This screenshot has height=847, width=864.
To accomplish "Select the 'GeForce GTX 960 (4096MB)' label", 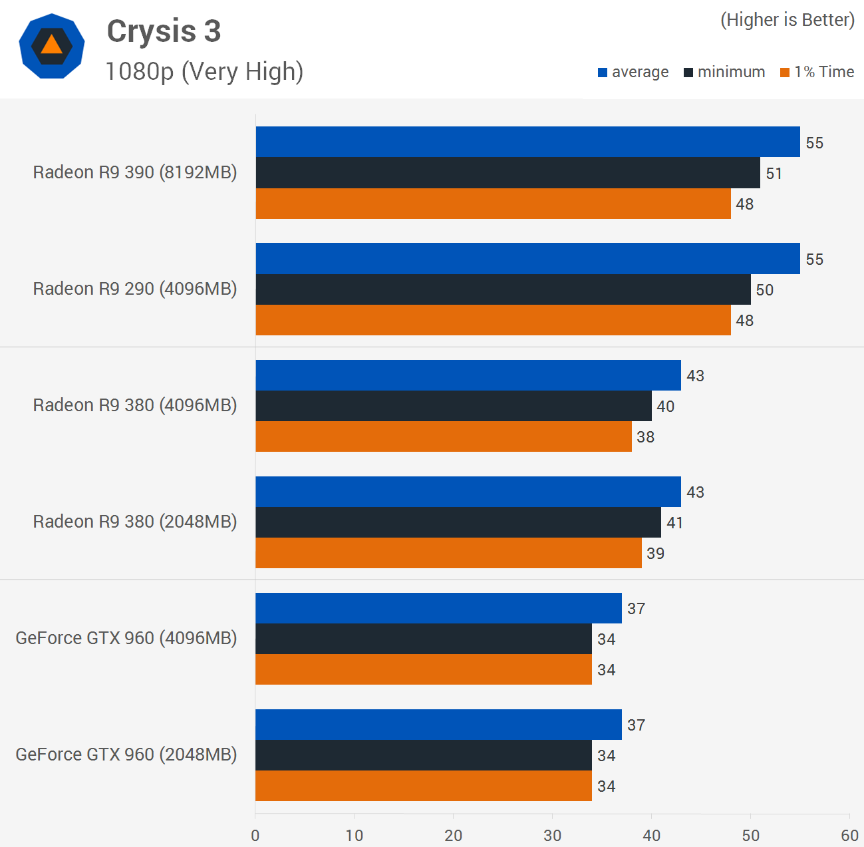I will click(126, 638).
